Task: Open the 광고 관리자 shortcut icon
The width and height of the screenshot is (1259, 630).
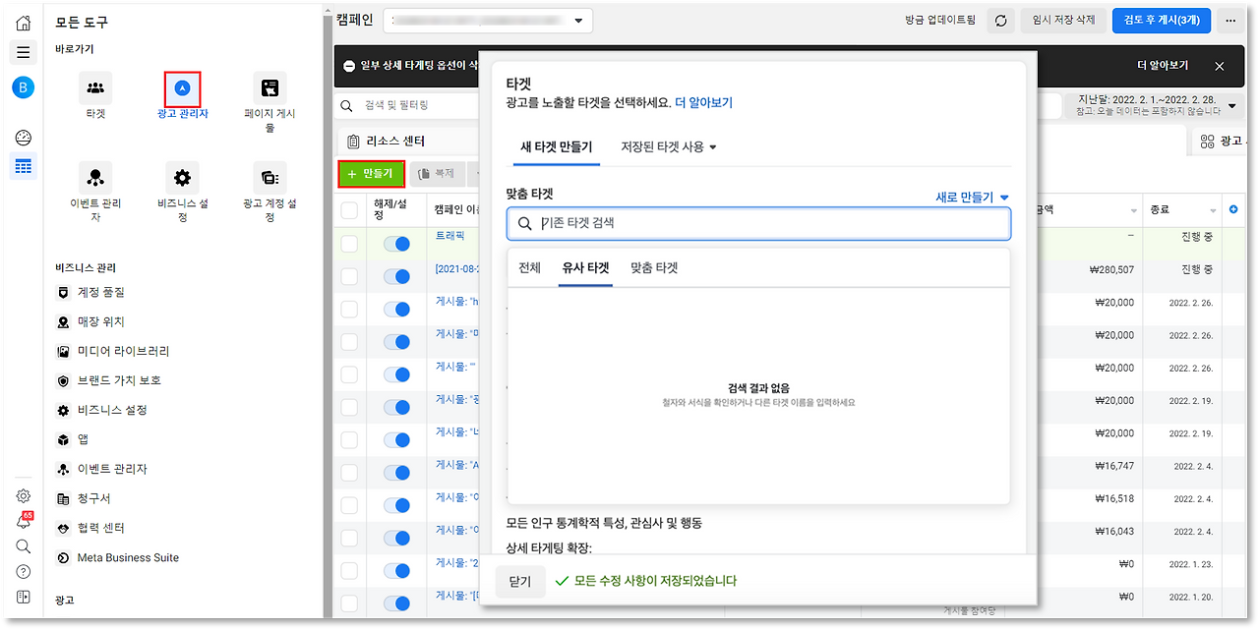Action: [182, 88]
